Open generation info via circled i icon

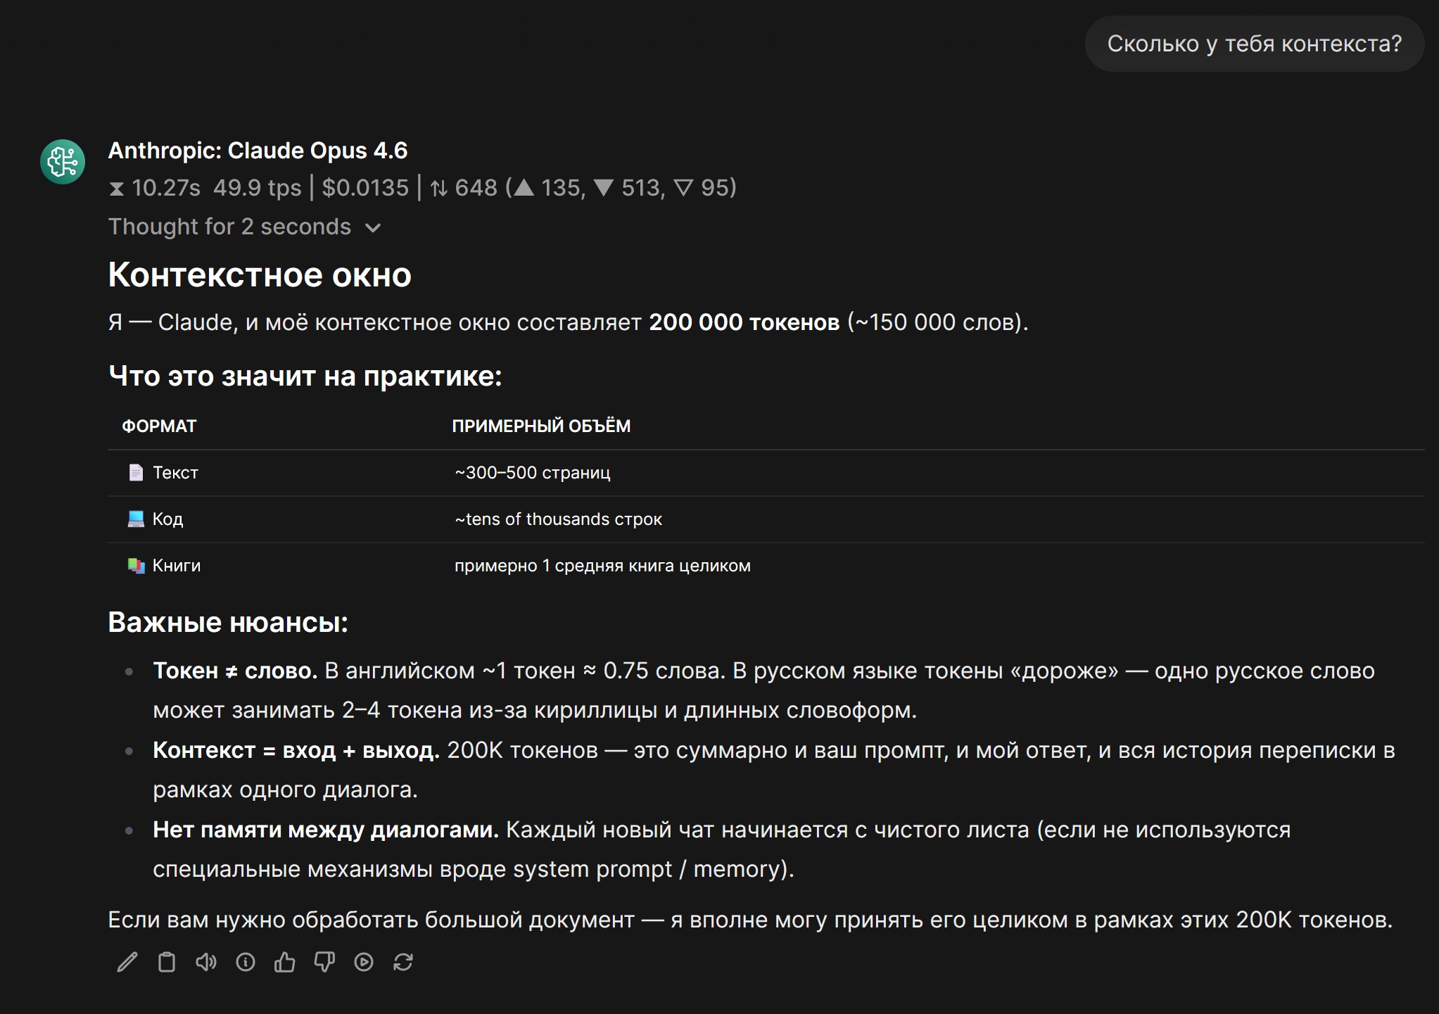(x=246, y=962)
